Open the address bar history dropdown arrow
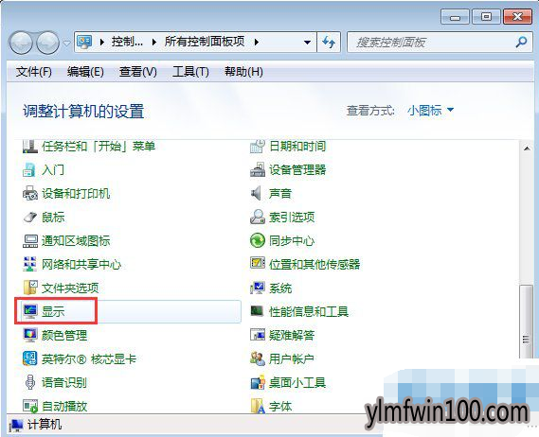539x437 pixels. coord(307,43)
